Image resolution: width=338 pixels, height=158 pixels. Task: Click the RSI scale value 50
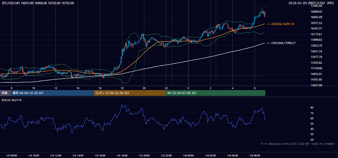[312, 124]
